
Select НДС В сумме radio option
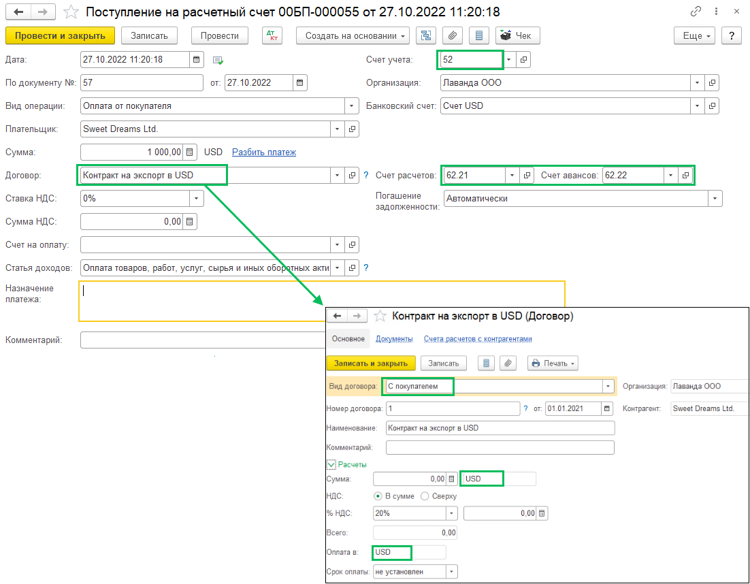pyautogui.click(x=378, y=496)
